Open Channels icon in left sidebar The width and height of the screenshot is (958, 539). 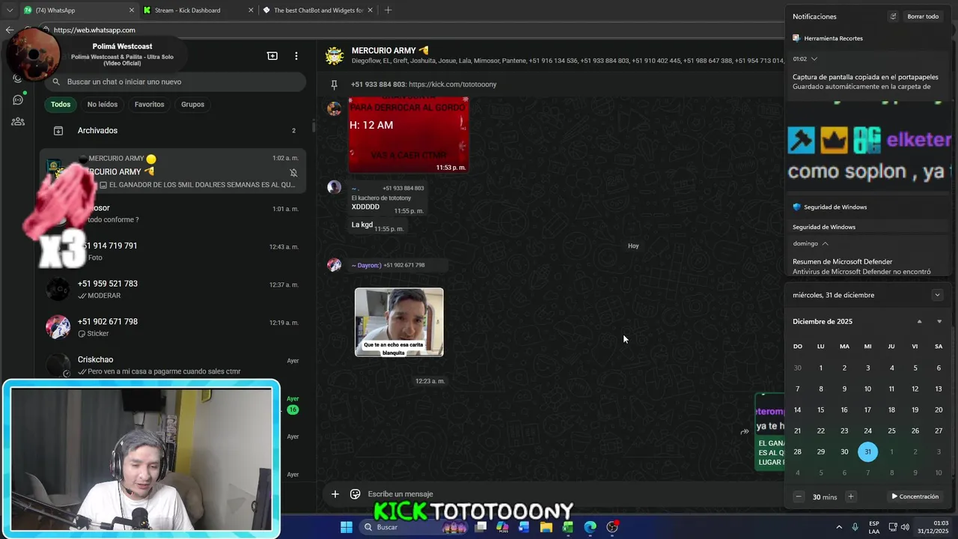coord(18,100)
